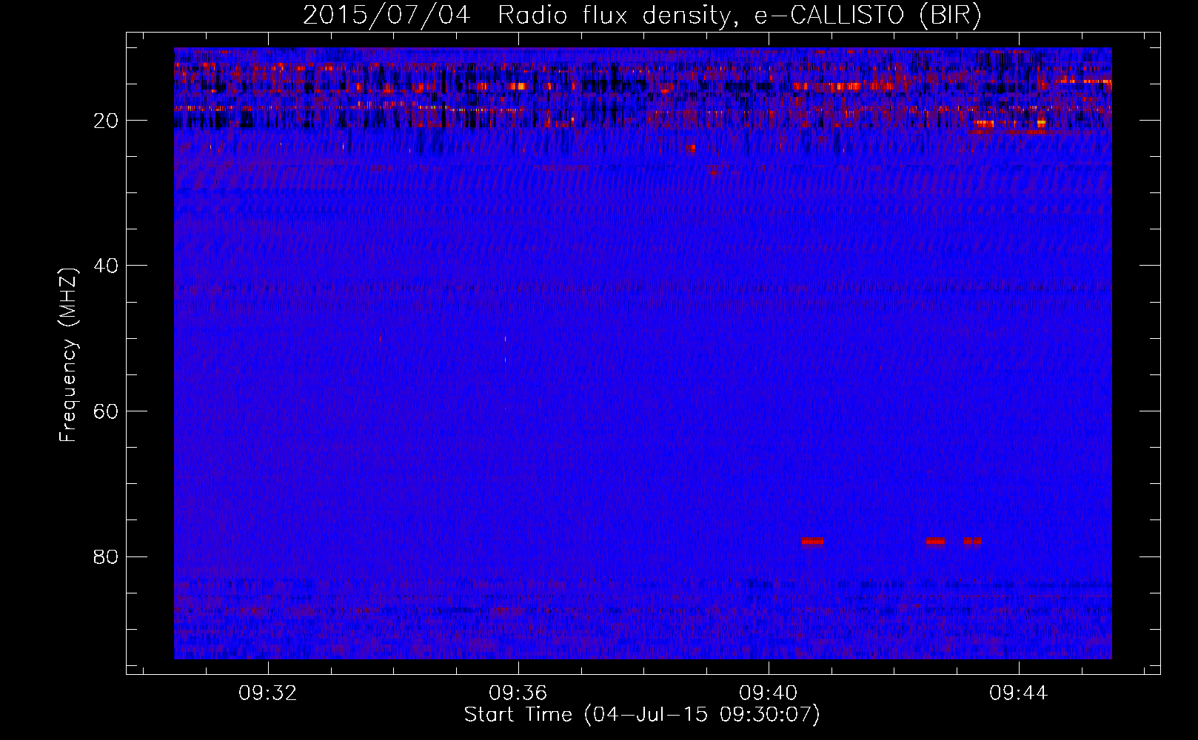Click the 'Frequency (MHZ)' axis label
Viewport: 1198px width, 740px height.
coord(68,355)
